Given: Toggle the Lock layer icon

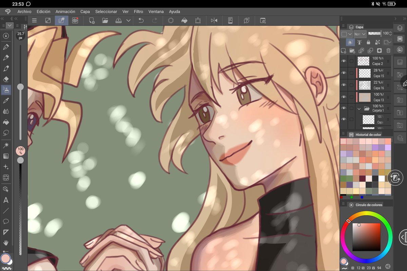Looking at the screenshot, I should pos(368,42).
